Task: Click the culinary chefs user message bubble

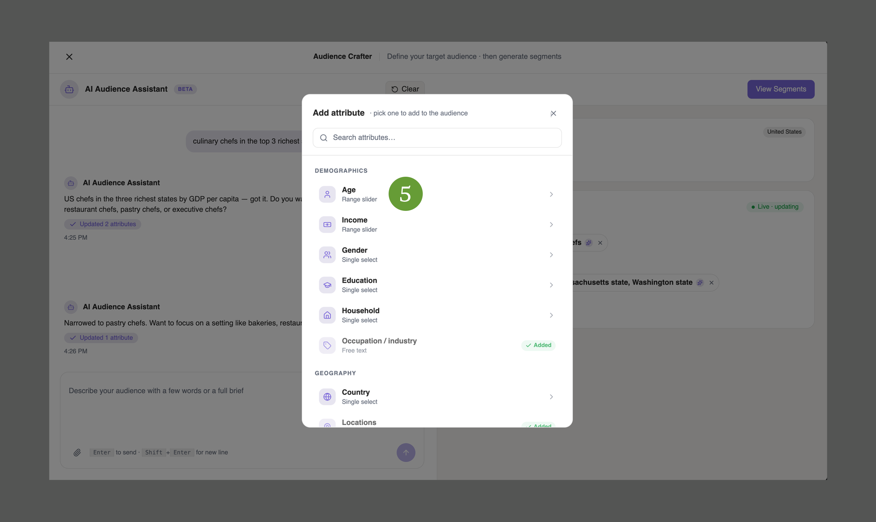Action: pos(244,141)
